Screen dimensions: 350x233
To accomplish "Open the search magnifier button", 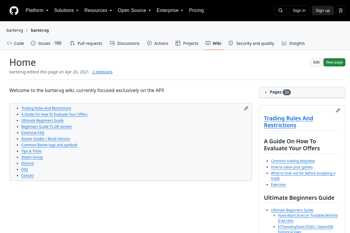I will pyautogui.click(x=281, y=10).
